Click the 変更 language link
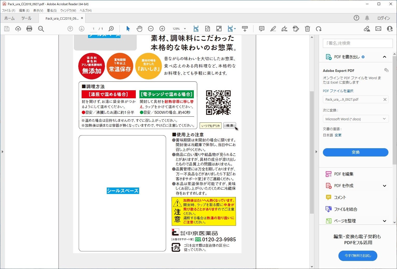The image size is (397, 269). (x=338, y=135)
